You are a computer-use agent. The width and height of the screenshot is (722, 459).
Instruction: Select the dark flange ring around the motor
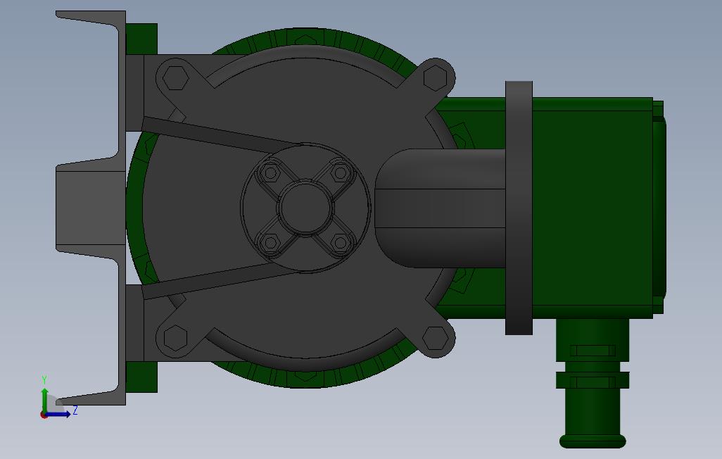(519, 208)
